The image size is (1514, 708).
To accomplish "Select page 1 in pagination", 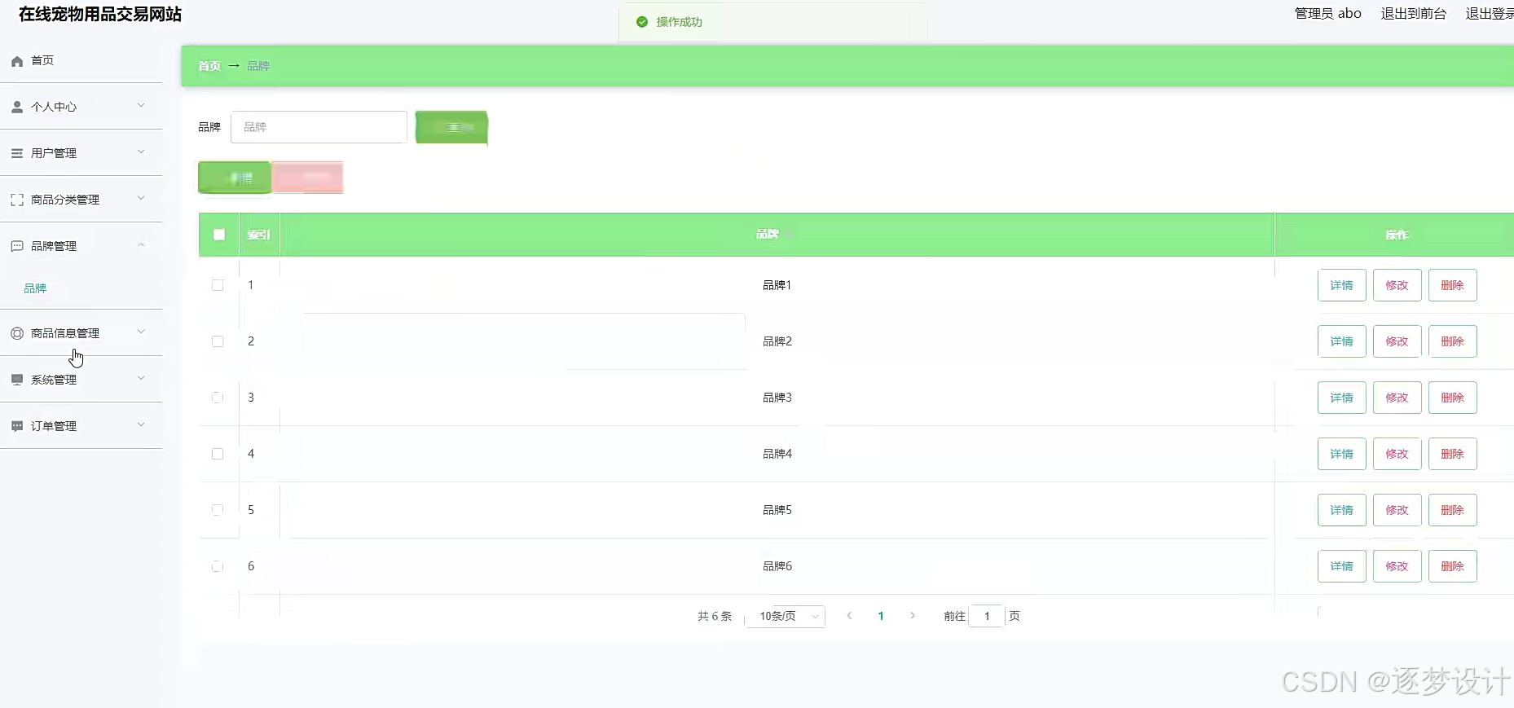I will coord(881,616).
